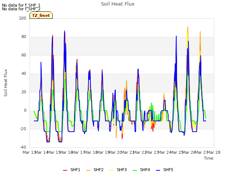
Task: Click the vertical Soil Heat Flux axis label
Action: pos(6,83)
